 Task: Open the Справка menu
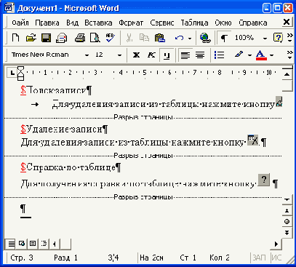click(253, 23)
